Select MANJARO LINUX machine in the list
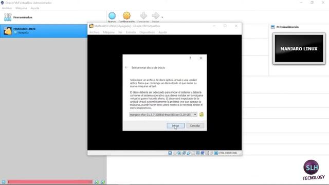The image size is (329, 185). pos(44,31)
